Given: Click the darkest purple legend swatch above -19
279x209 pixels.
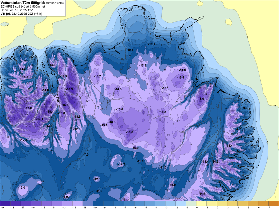Looking at the screenshot, I should 5,203.
